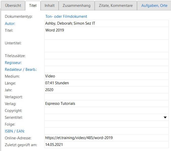Click the Dokumententyp label text
The height and width of the screenshot is (151, 171).
click(x=19, y=16)
